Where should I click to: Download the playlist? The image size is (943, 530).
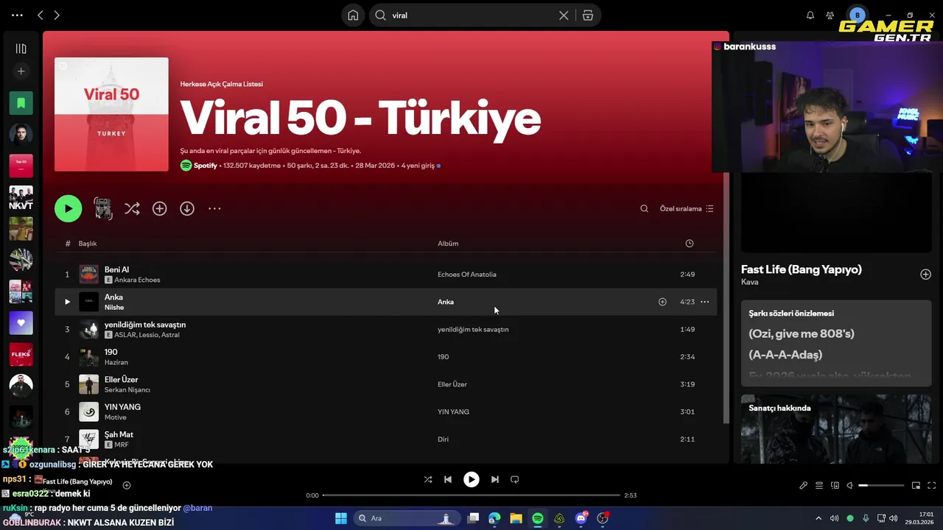point(187,209)
